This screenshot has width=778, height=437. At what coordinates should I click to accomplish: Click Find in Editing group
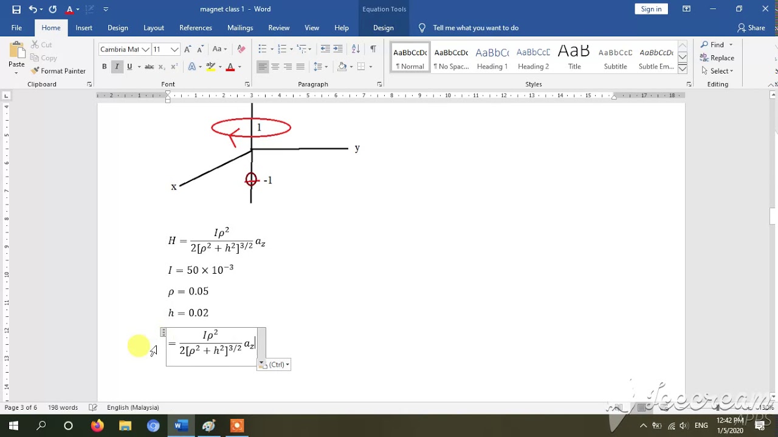click(713, 45)
